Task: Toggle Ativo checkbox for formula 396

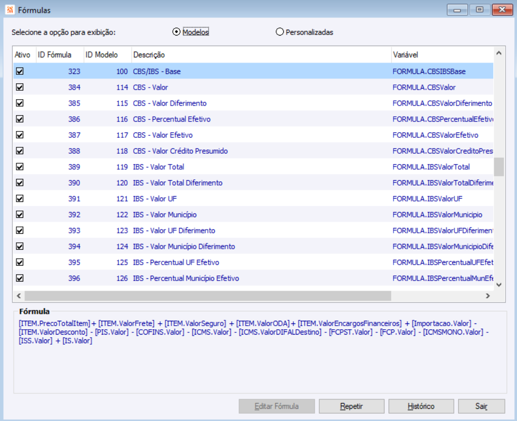Action: pos(20,278)
